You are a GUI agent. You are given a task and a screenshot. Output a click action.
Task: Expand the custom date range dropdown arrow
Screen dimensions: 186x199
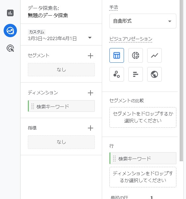coord(90,38)
